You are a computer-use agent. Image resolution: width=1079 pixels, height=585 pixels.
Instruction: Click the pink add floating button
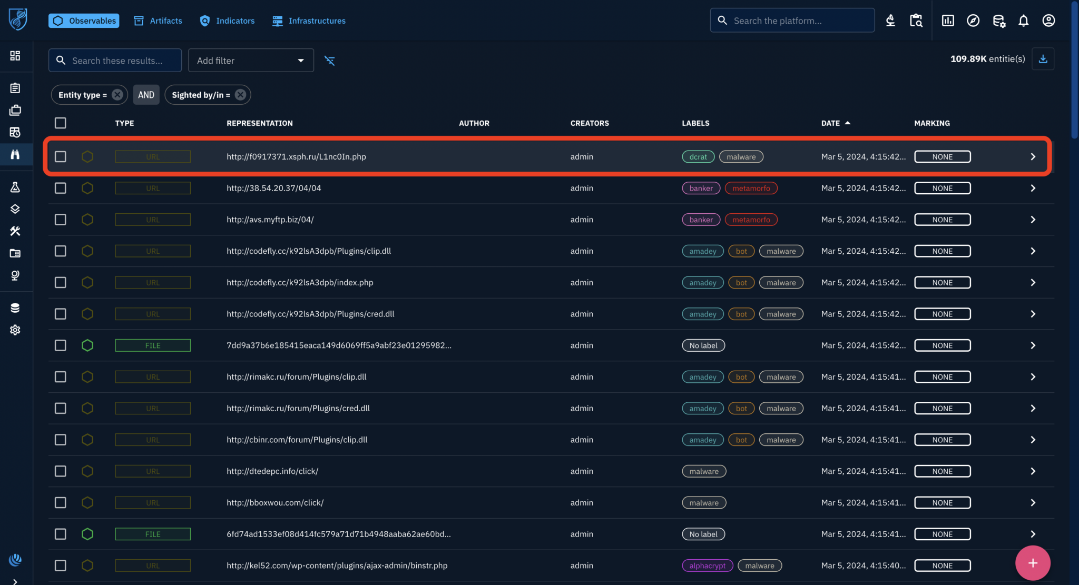pos(1032,563)
